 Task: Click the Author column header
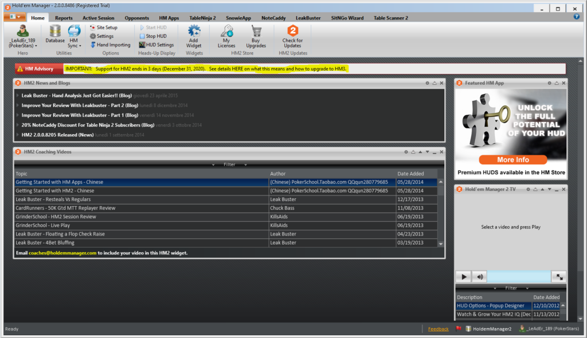pyautogui.click(x=332, y=174)
